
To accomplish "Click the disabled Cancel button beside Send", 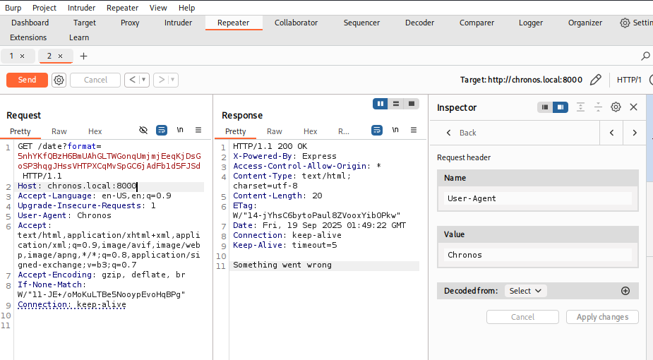I will pos(95,80).
